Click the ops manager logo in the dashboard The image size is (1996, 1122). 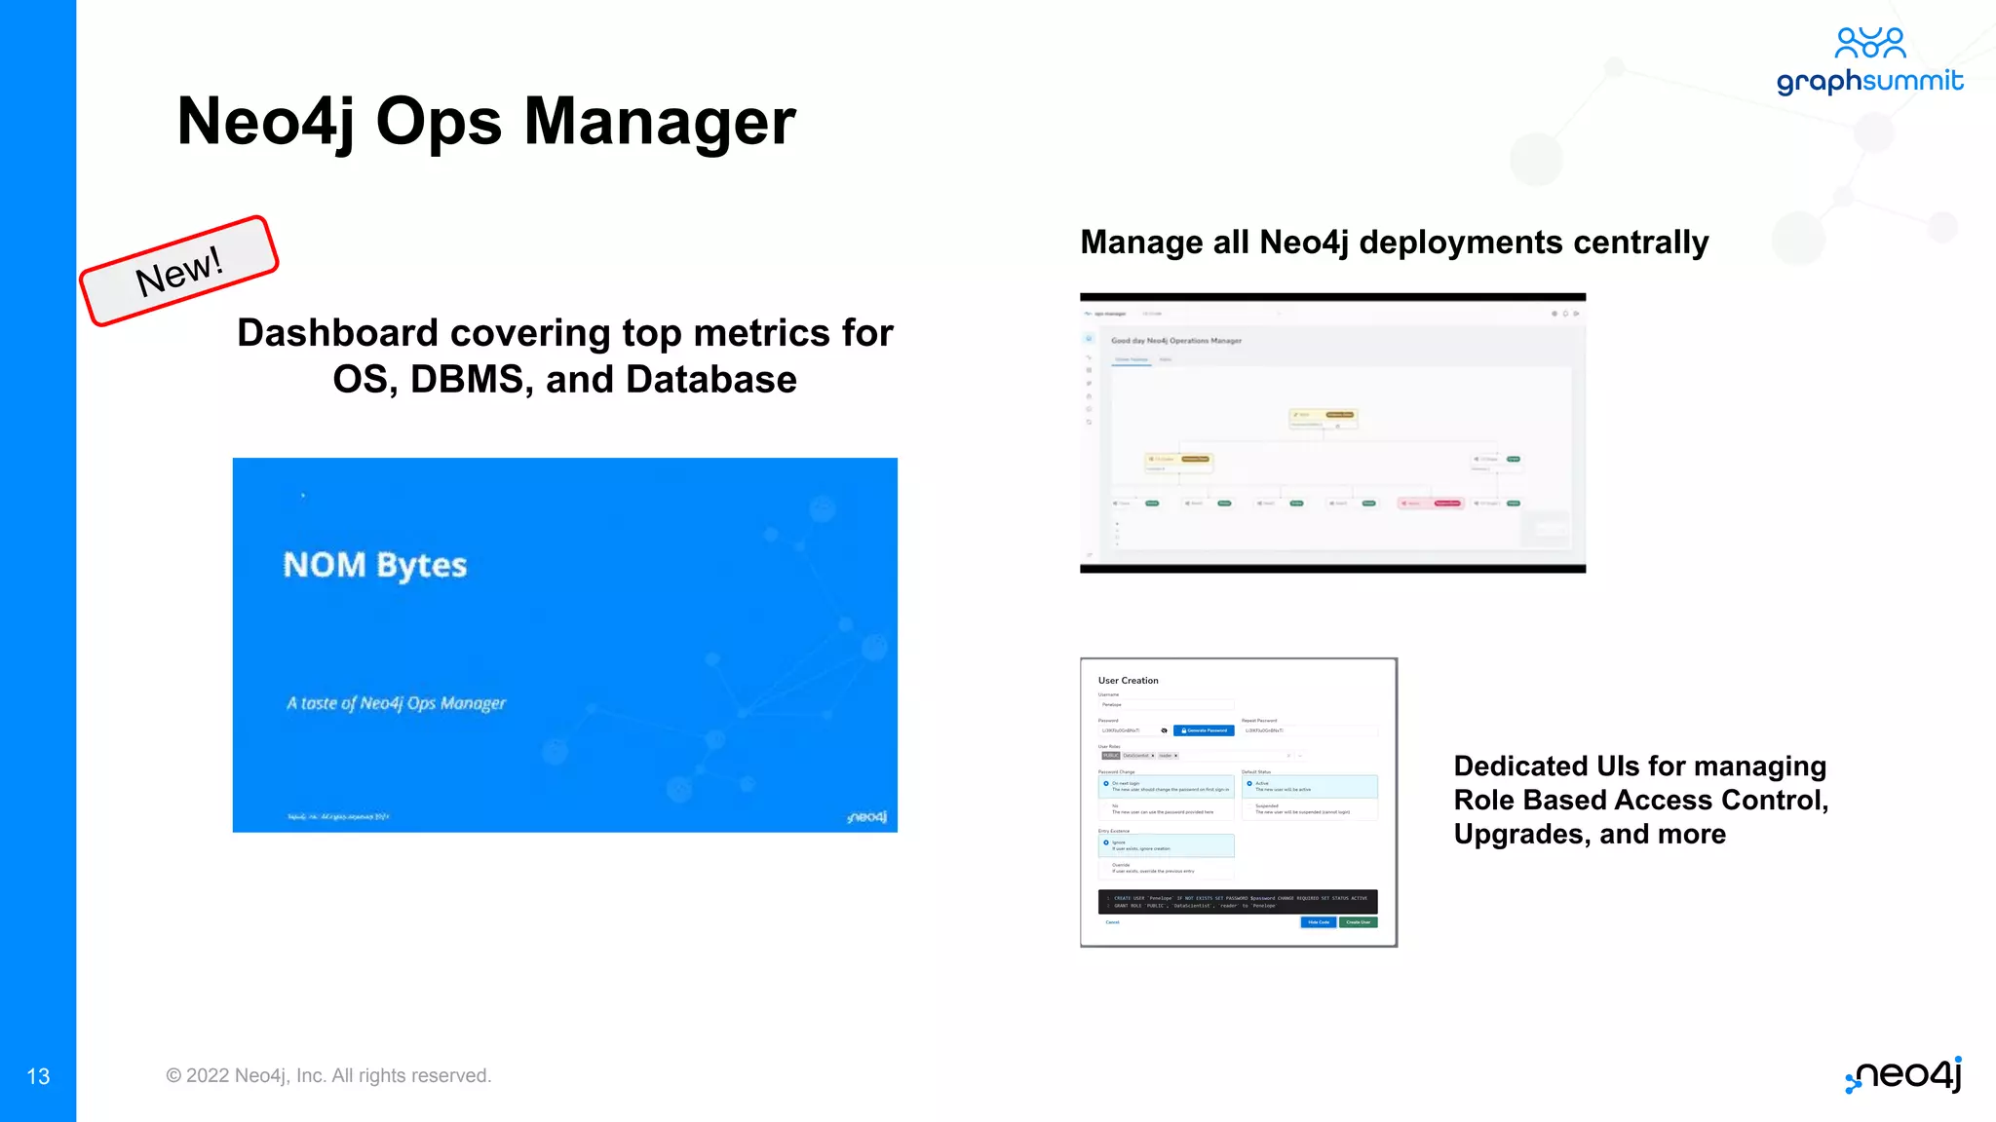pos(1105,314)
